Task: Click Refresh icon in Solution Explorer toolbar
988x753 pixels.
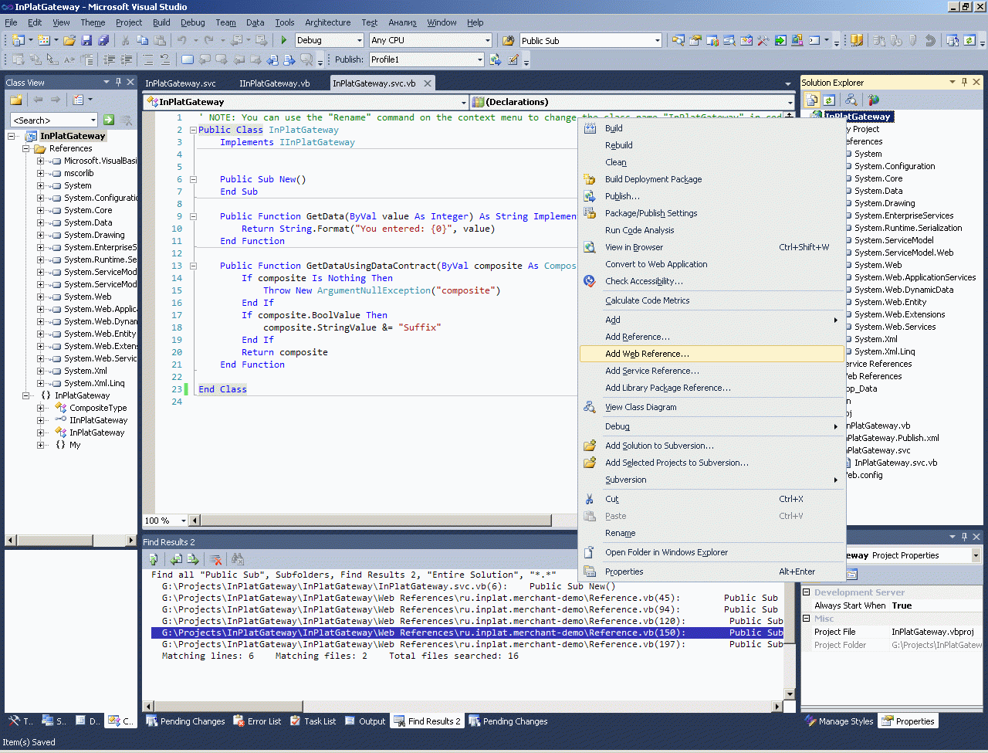Action: point(829,100)
